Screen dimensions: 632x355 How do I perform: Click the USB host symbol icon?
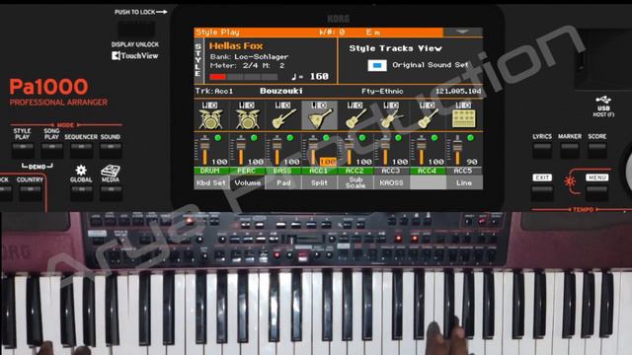tap(603, 100)
